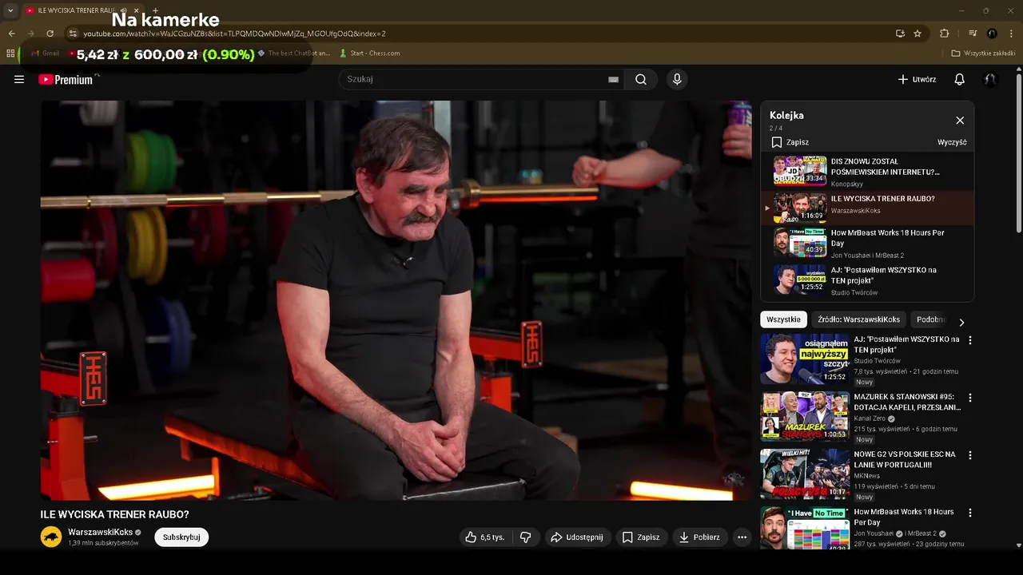Viewport: 1023px width, 575px height.
Task: Bookmark this page with star icon
Action: click(918, 34)
